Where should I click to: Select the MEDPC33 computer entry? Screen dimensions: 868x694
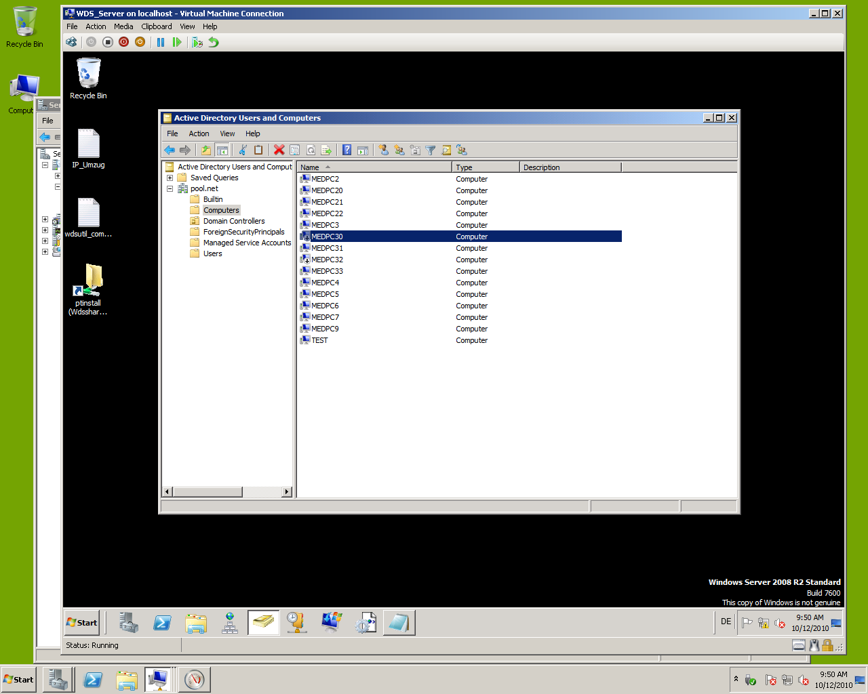[327, 271]
